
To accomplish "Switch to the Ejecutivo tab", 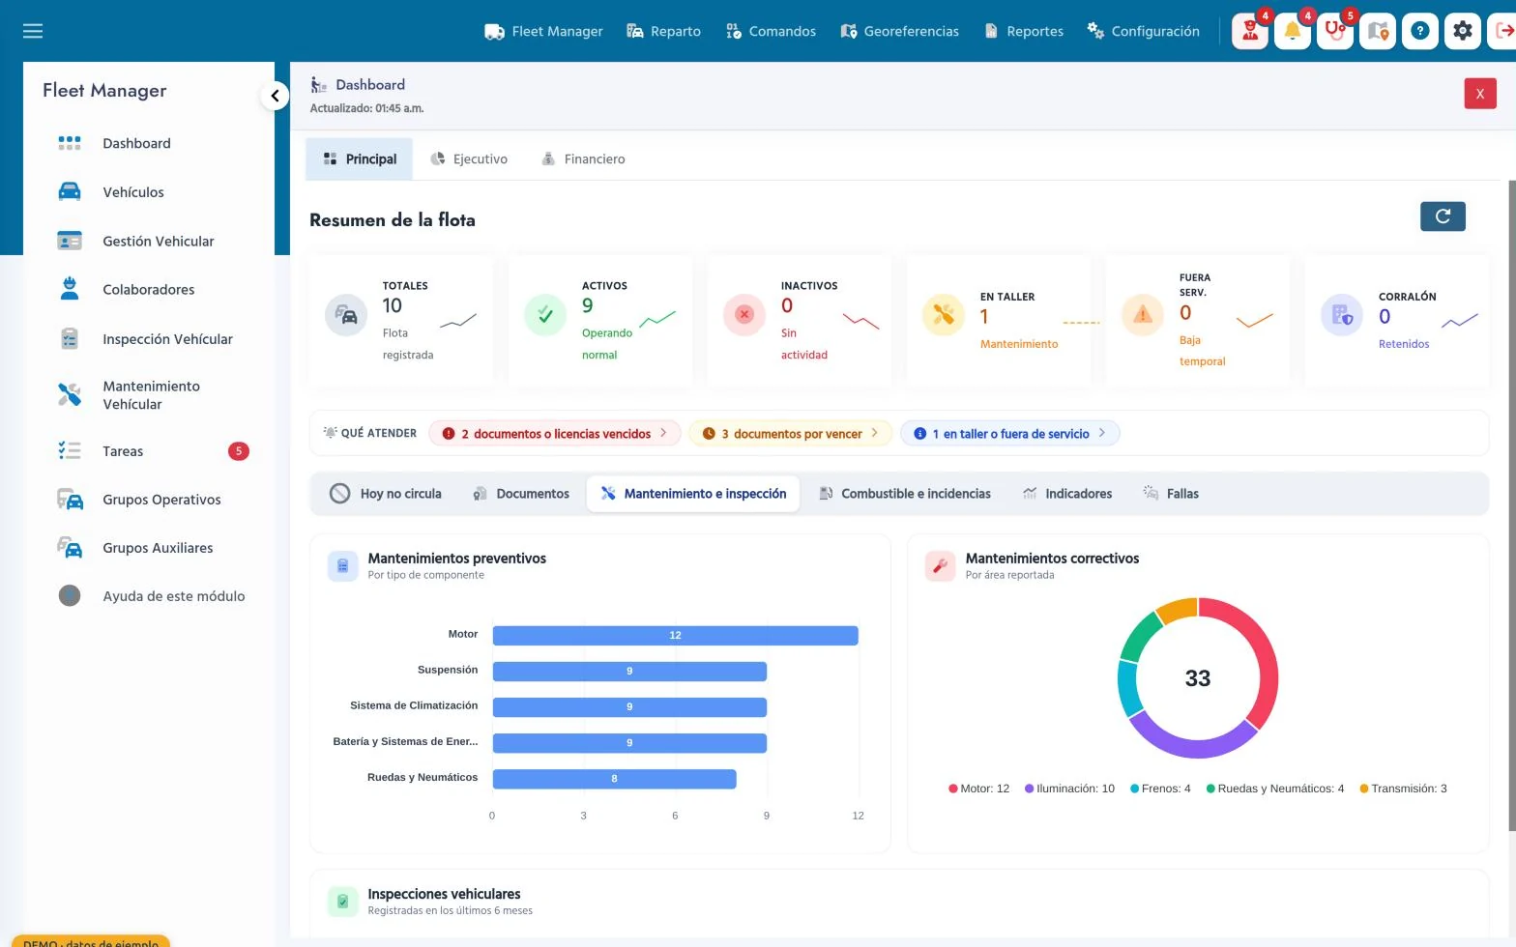I will pos(469,159).
